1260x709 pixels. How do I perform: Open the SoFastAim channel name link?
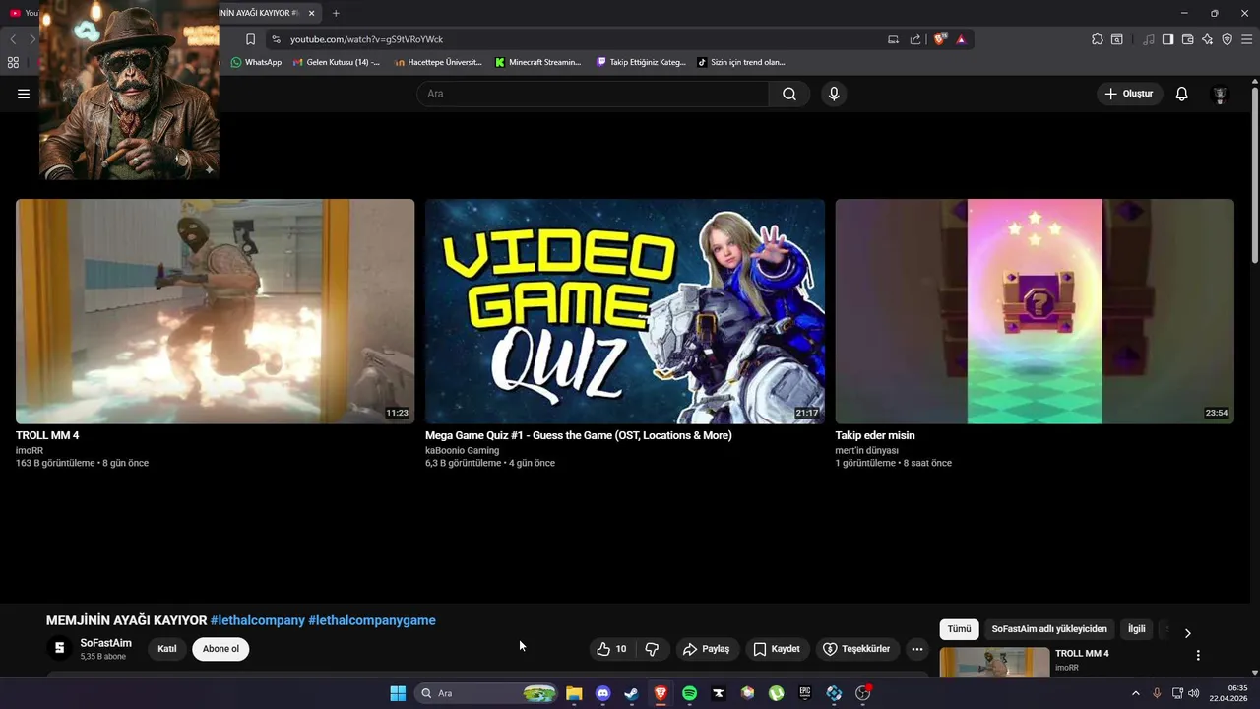coord(106,643)
